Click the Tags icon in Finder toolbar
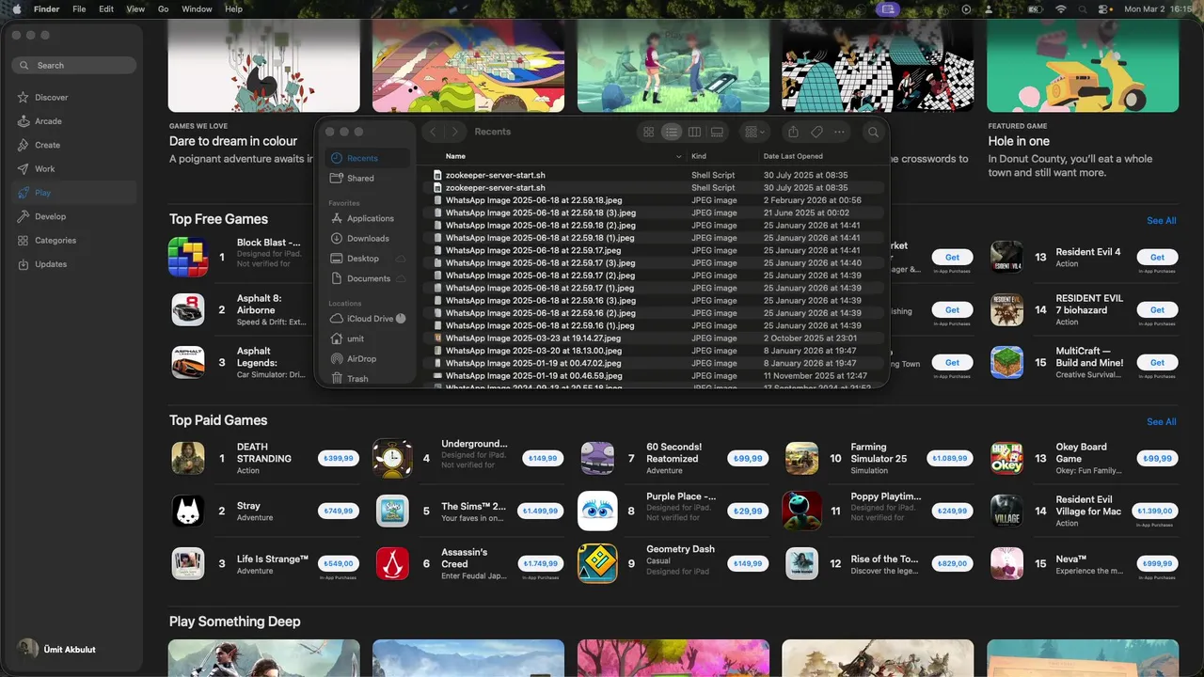 click(x=816, y=133)
